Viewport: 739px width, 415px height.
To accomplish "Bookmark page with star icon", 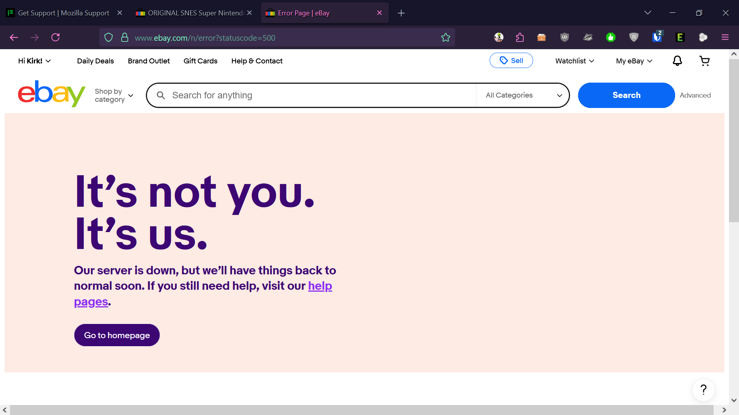I will click(445, 38).
